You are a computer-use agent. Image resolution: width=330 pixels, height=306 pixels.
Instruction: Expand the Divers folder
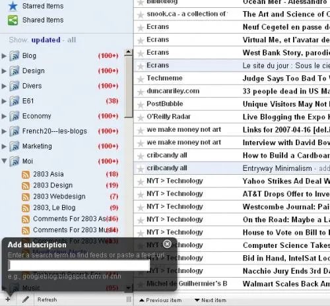[x=4, y=86]
